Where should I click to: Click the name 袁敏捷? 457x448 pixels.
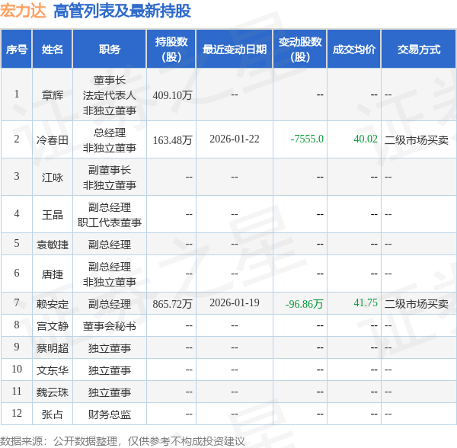(52, 245)
